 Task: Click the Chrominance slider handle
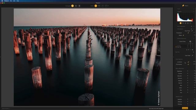click(188, 64)
